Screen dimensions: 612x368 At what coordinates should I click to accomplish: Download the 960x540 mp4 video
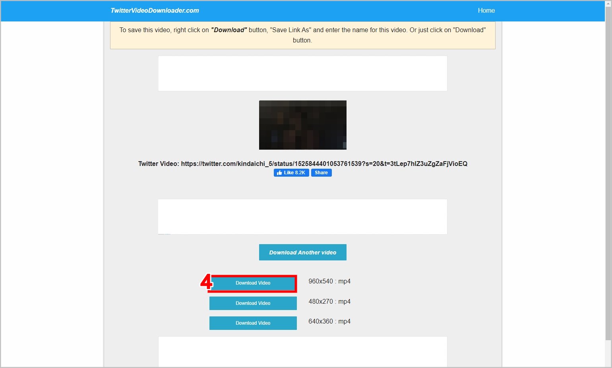click(253, 283)
